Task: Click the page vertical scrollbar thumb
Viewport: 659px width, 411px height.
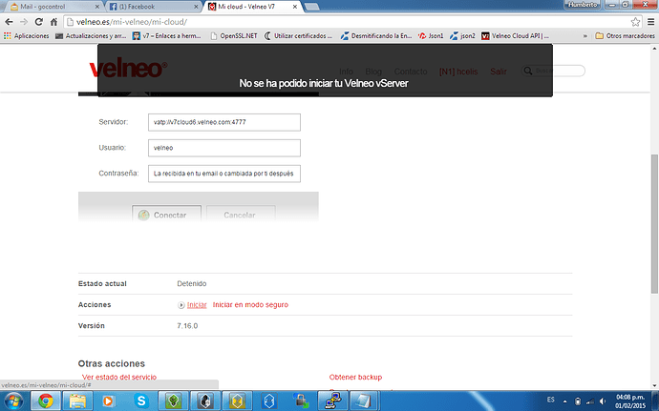Action: click(x=654, y=224)
